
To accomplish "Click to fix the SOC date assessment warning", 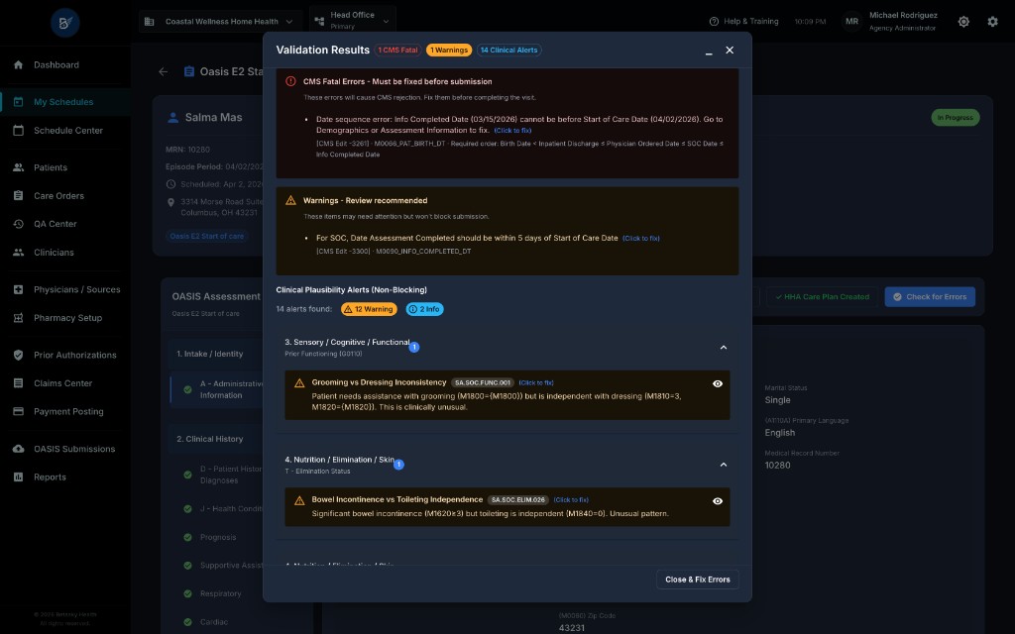I will coord(641,238).
